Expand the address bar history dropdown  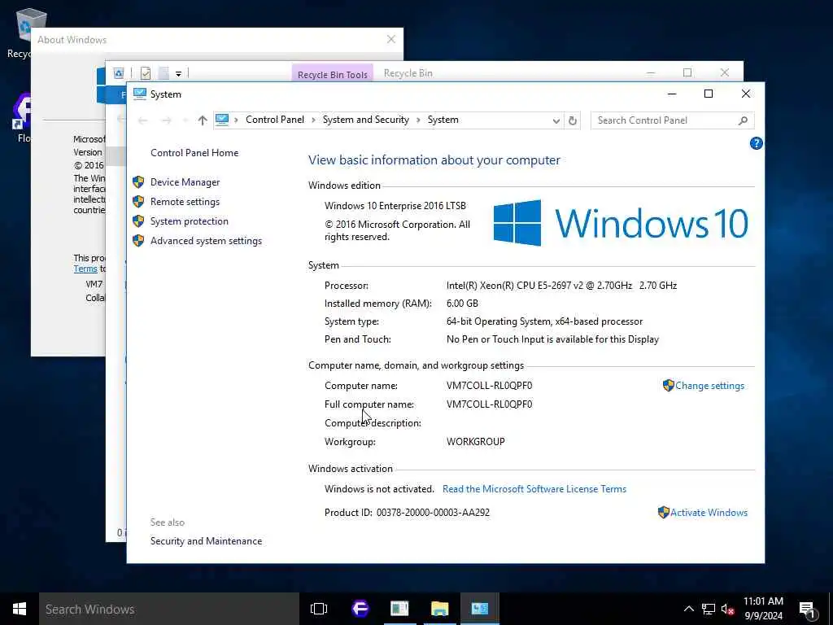click(556, 120)
